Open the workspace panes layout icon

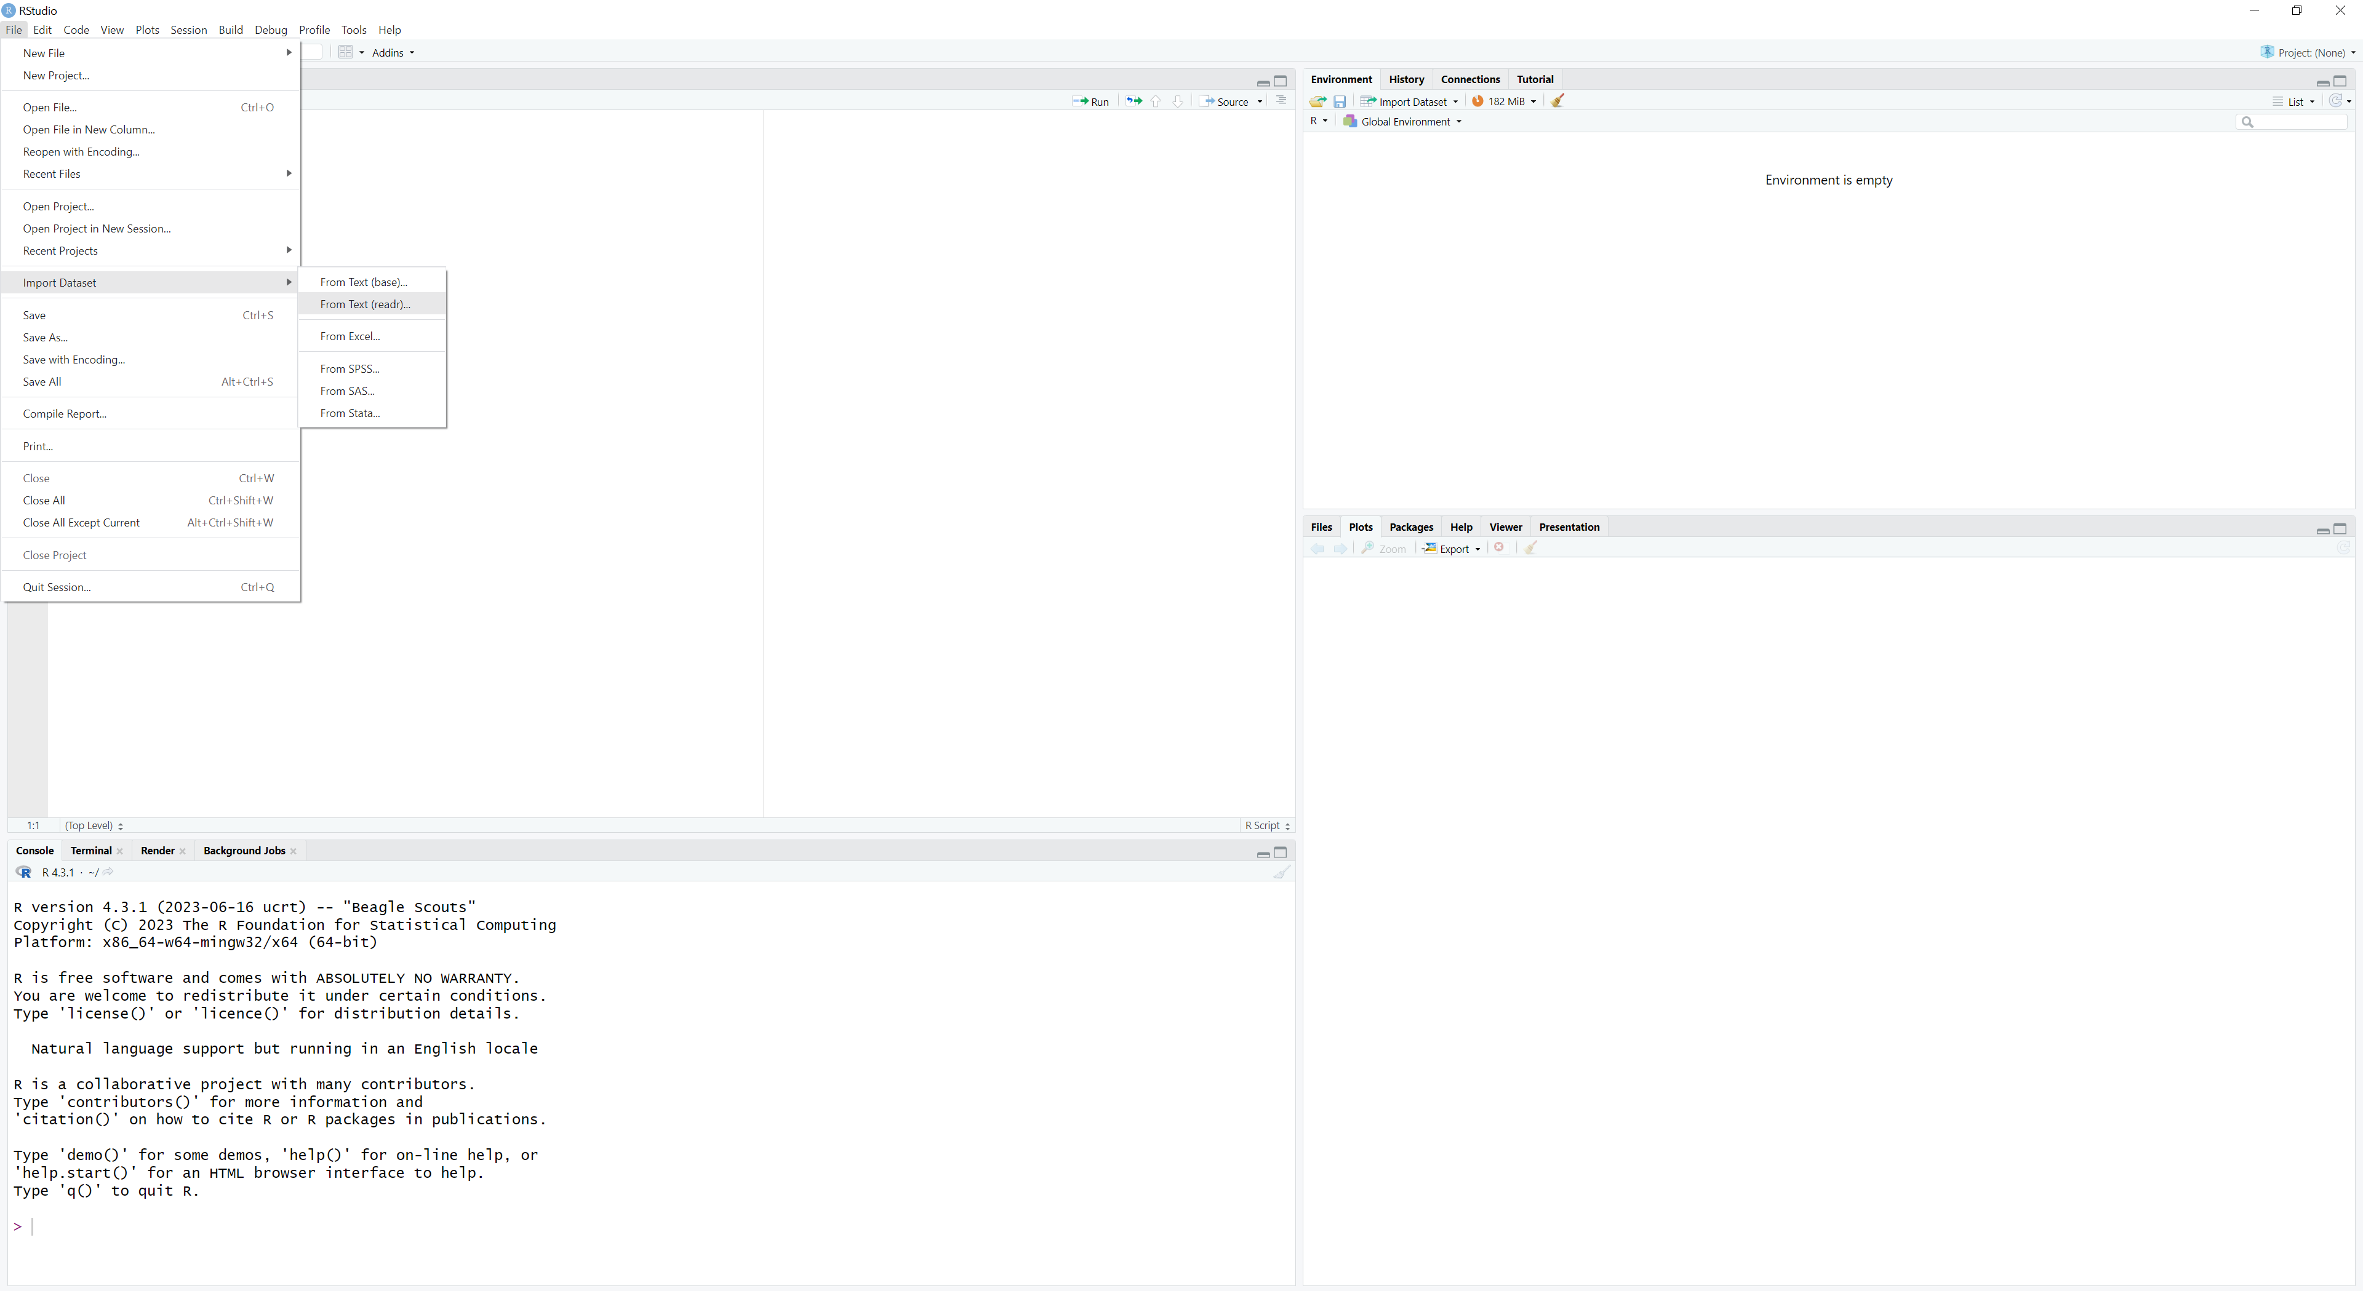pos(346,52)
